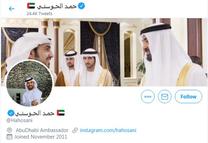
Task: Click the verified badge in the header
Action: (82, 6)
